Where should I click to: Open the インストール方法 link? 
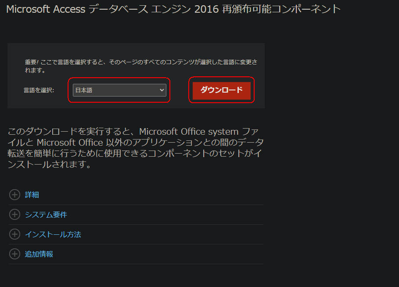(53, 234)
